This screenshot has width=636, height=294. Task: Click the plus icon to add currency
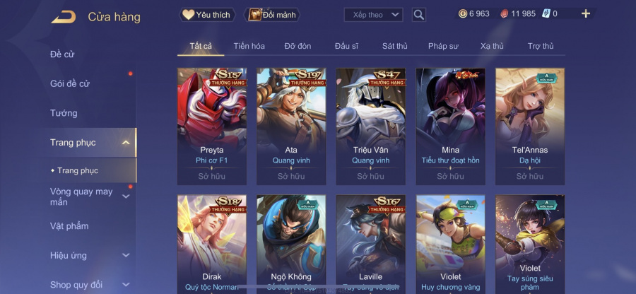point(585,14)
